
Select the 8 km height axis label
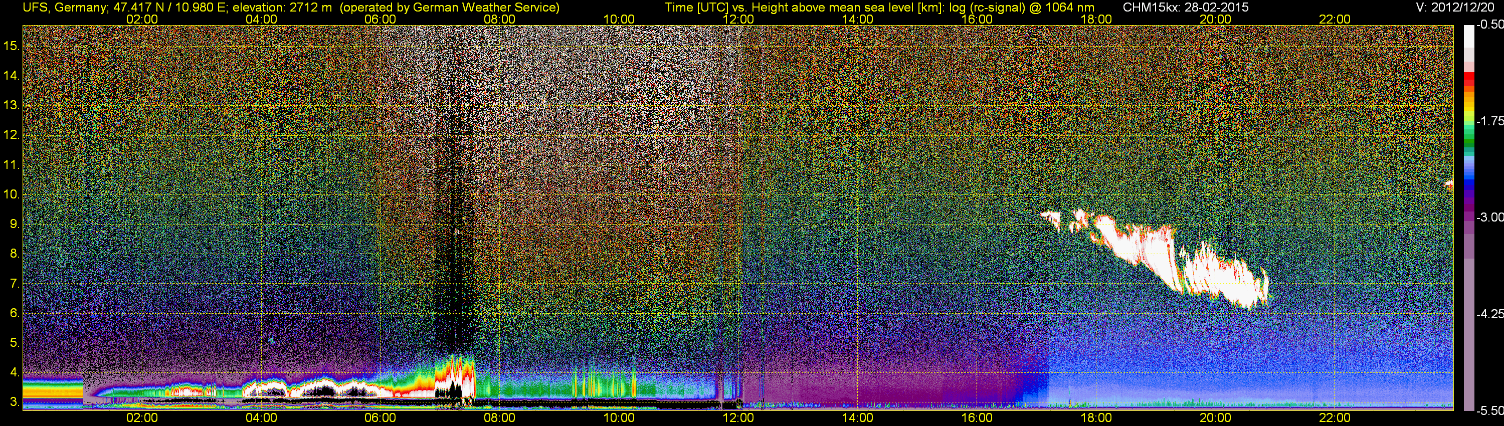click(x=14, y=254)
